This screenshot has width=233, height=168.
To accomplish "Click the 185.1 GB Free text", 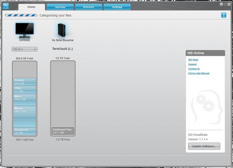I will [24, 139].
